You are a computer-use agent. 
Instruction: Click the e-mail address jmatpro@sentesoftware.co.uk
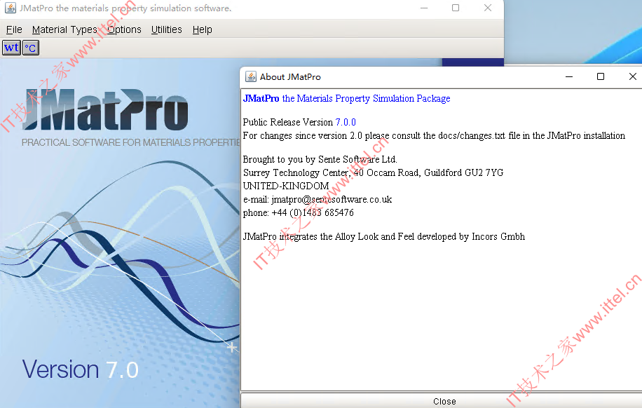pyautogui.click(x=332, y=200)
